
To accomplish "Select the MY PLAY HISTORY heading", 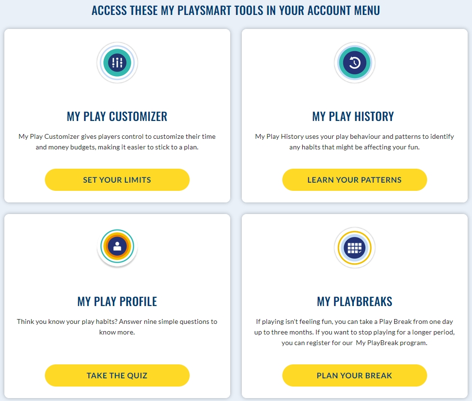I will [354, 116].
